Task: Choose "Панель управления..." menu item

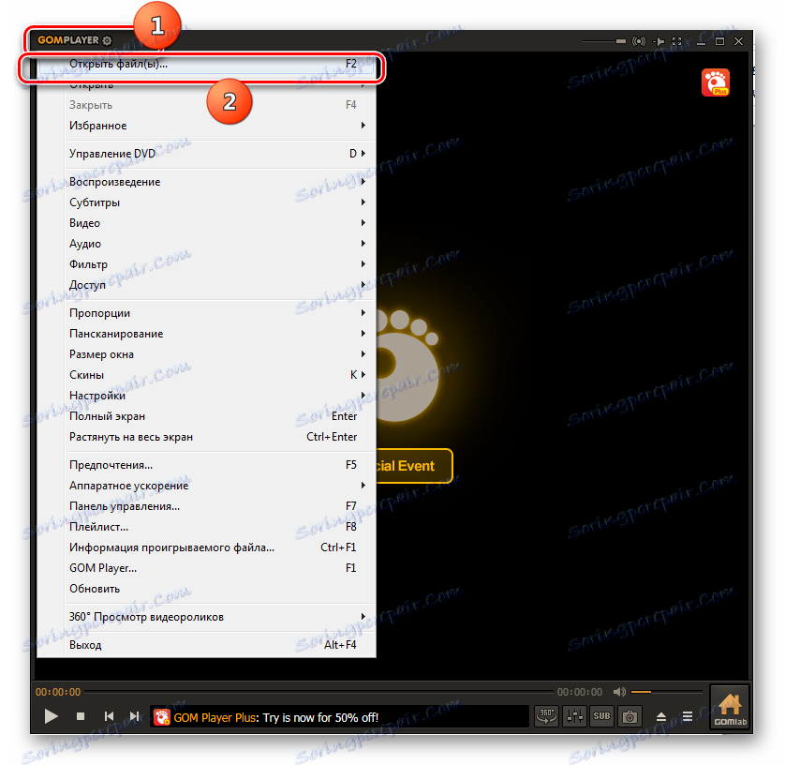Action: click(206, 505)
